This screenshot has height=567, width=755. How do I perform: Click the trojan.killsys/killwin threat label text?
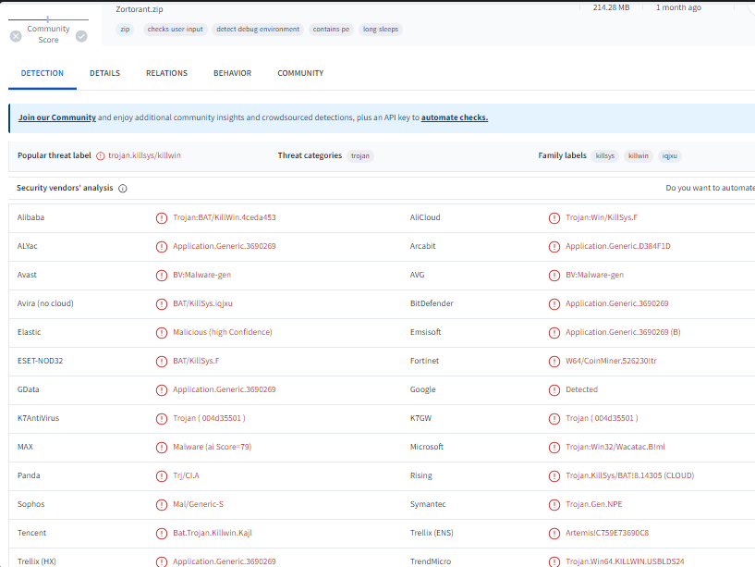tap(144, 155)
